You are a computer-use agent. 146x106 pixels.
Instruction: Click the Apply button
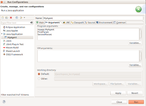[118, 93]
